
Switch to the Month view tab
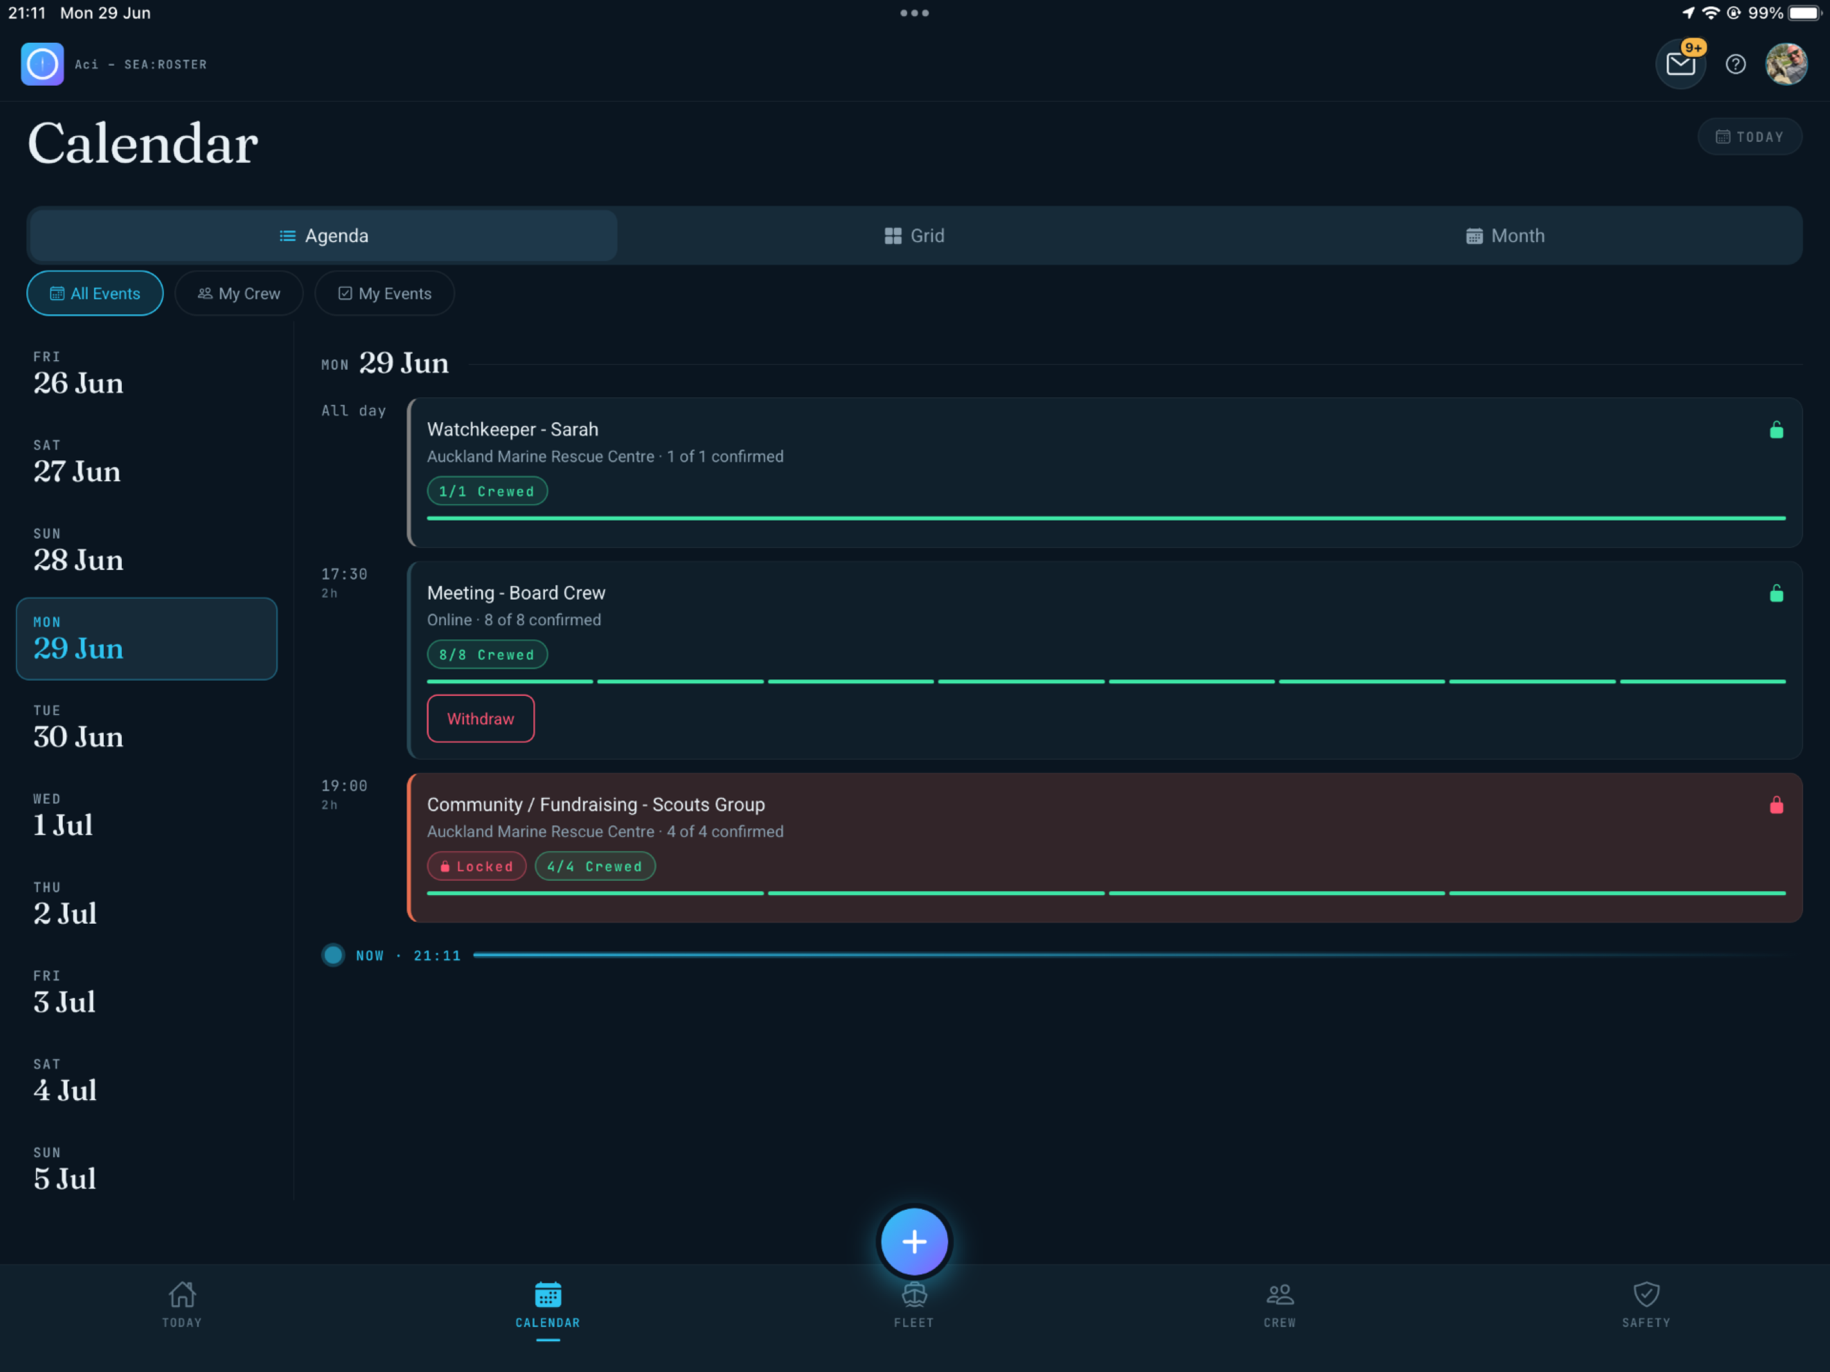coord(1505,236)
